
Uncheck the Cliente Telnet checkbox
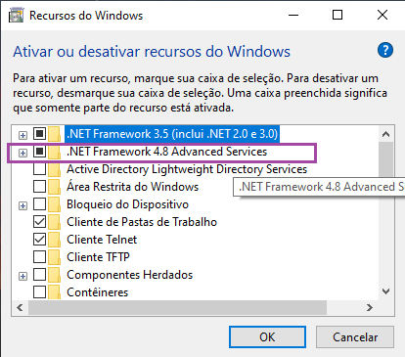coord(39,240)
